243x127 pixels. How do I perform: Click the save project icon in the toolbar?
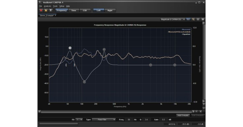pyautogui.click(x=51, y=11)
